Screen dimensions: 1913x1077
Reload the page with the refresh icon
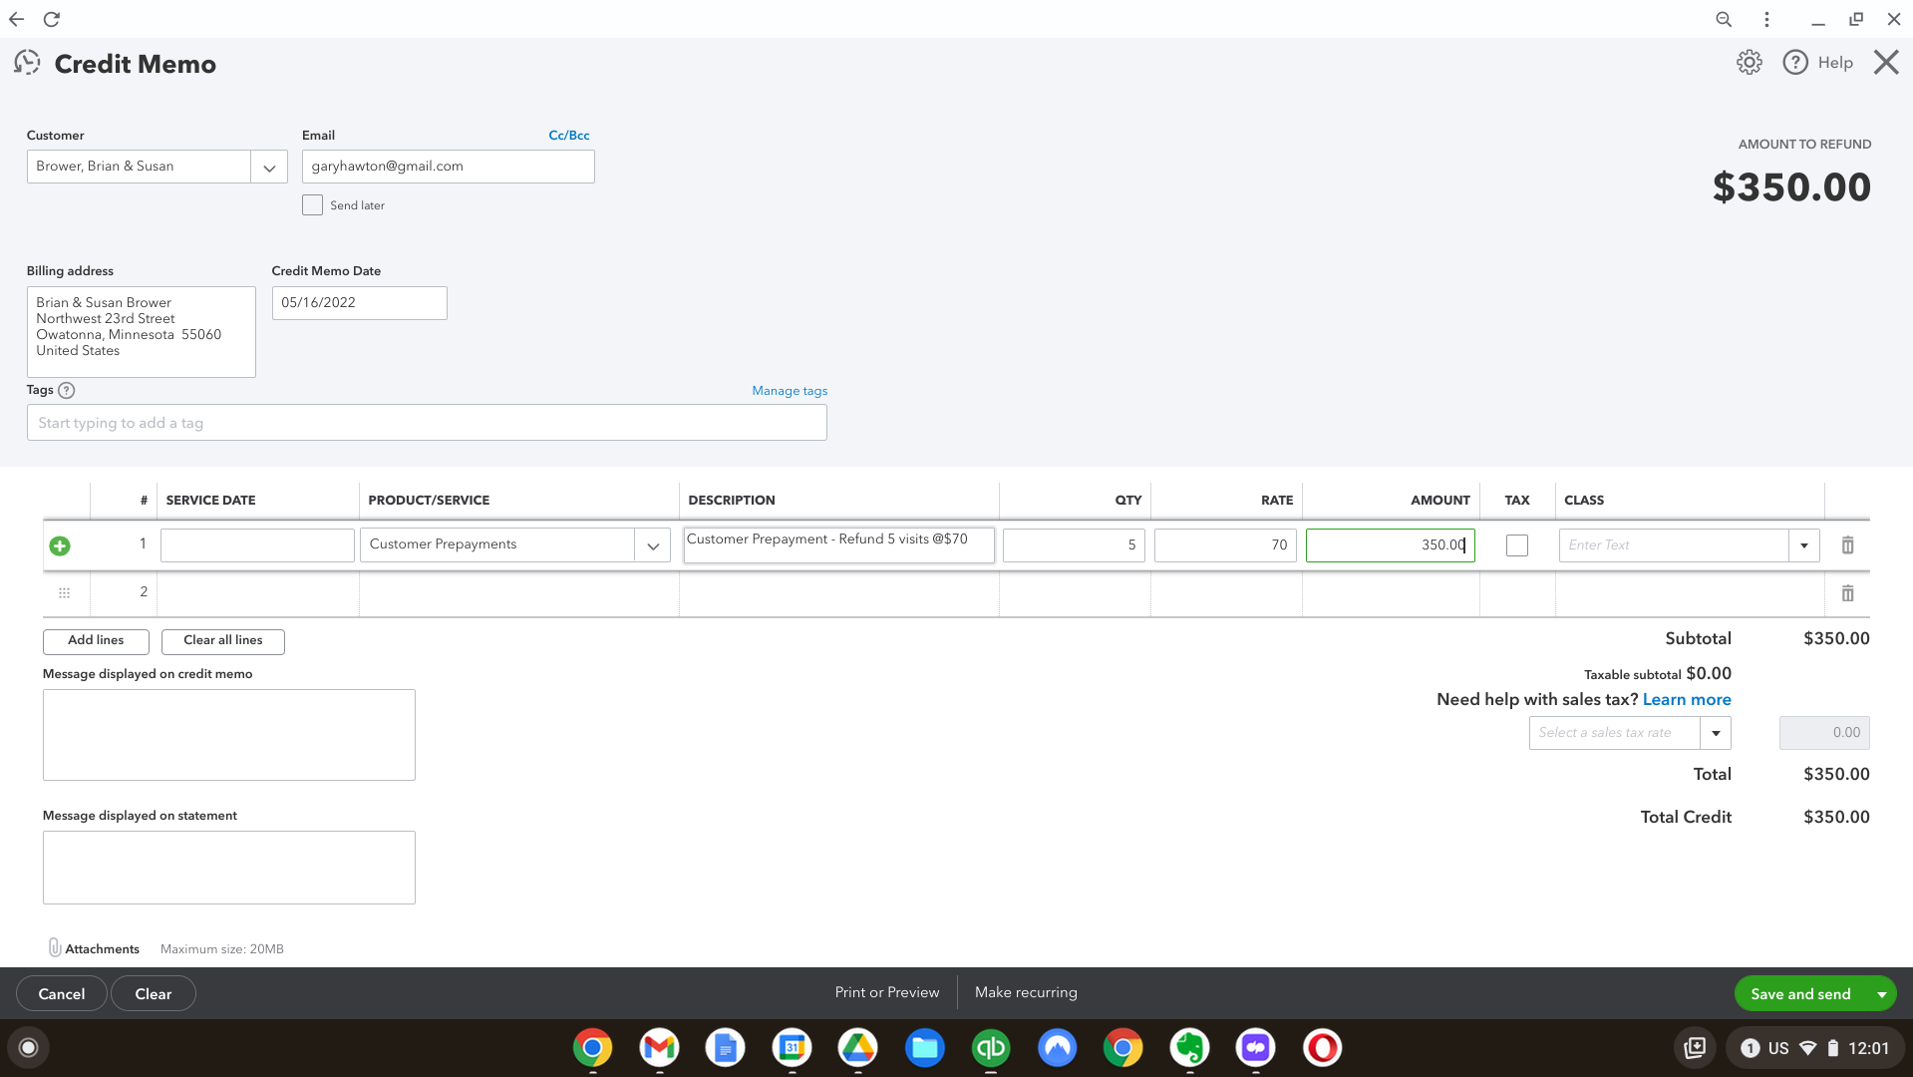tap(52, 19)
